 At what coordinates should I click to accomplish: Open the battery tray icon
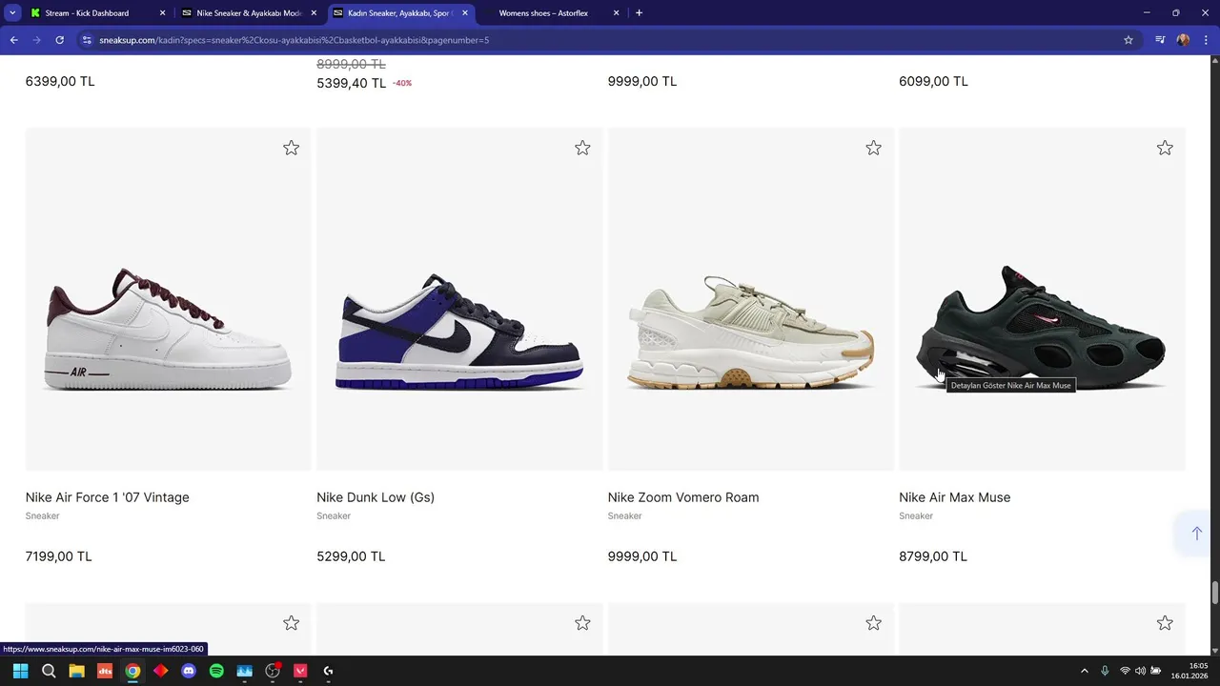[1156, 671]
